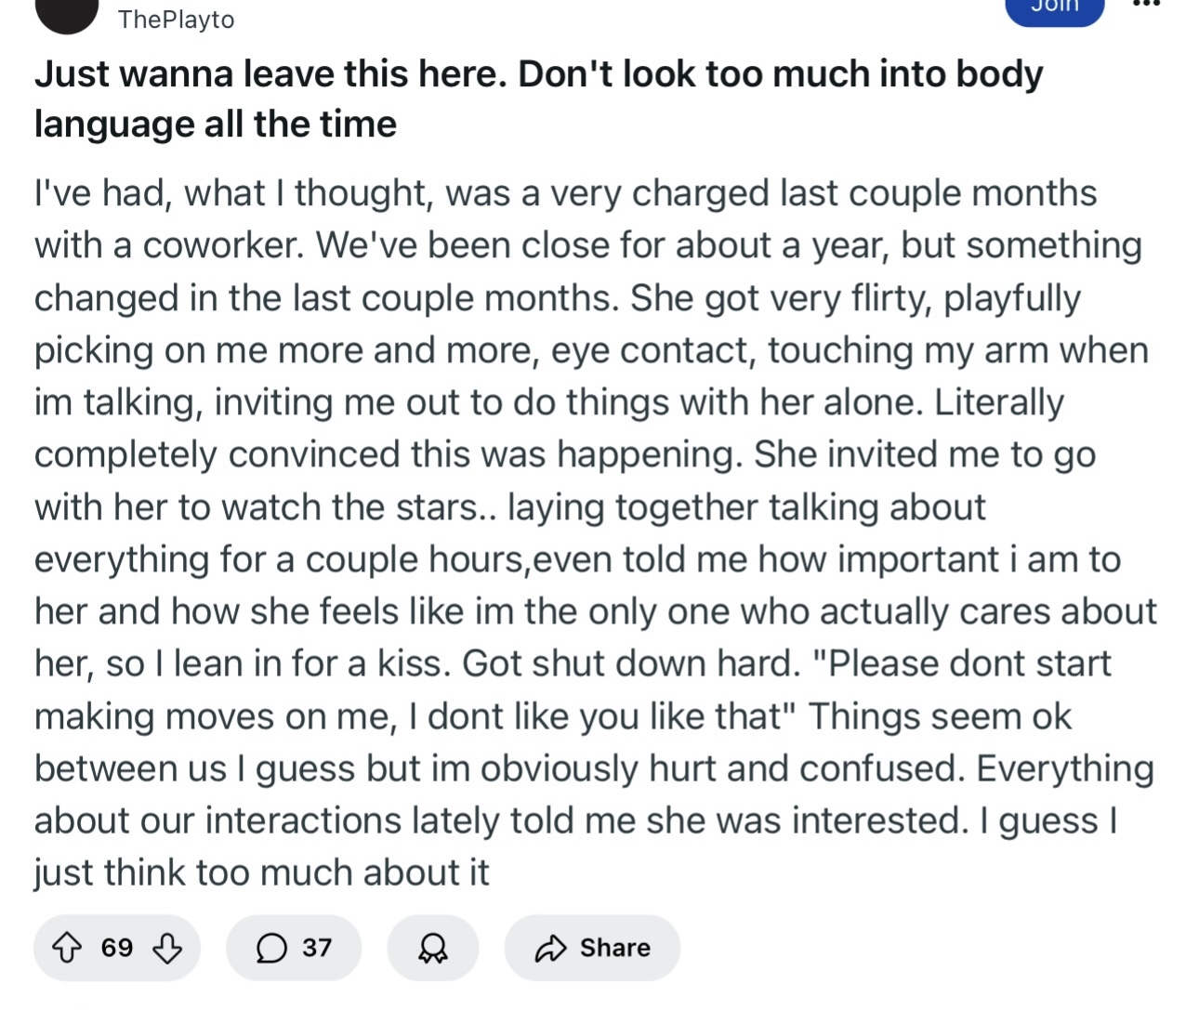Give an award using the ribbon icon
Screen dimensions: 1199x1010
click(x=432, y=948)
